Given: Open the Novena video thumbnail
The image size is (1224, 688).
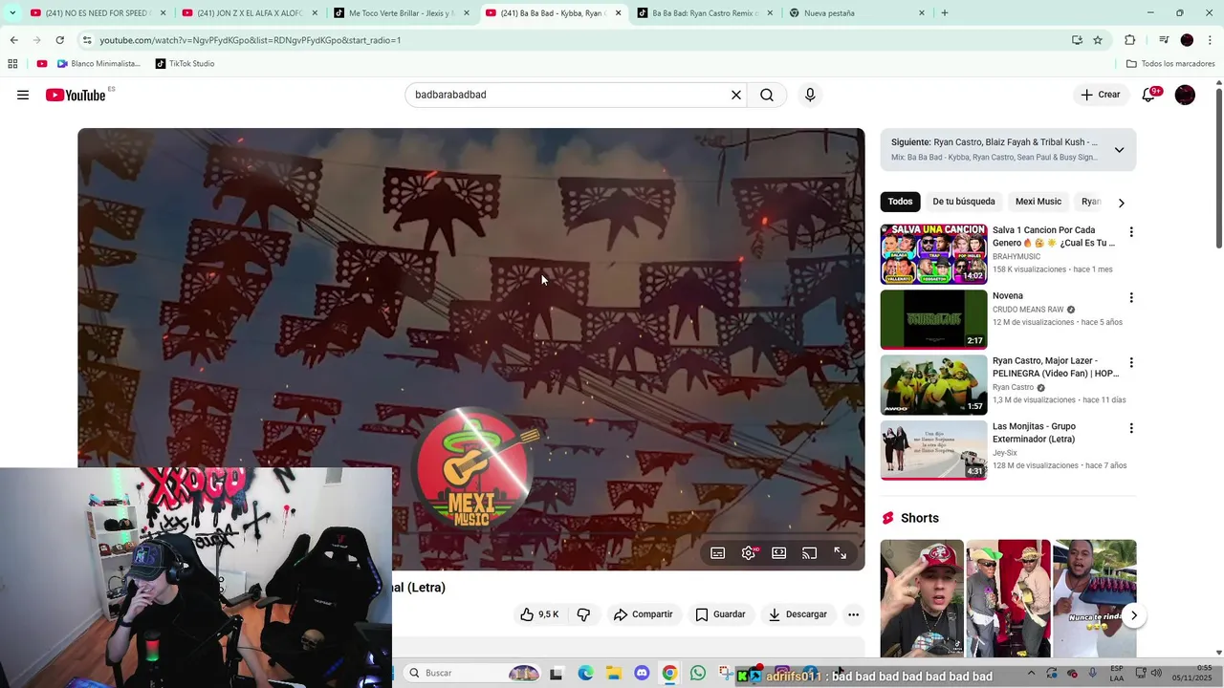Looking at the screenshot, I should (x=933, y=319).
